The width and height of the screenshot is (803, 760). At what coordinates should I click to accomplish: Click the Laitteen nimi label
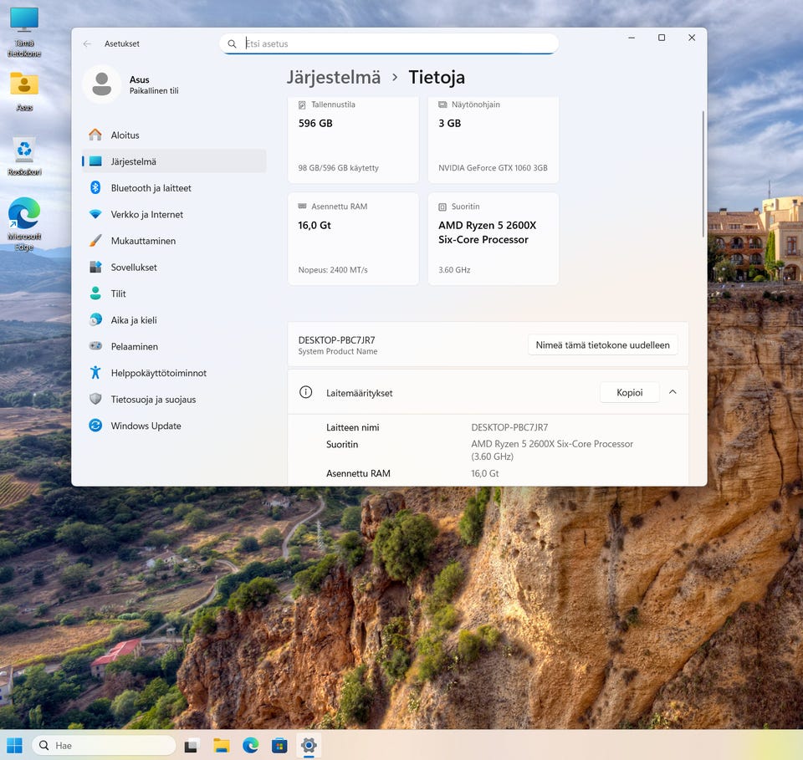(353, 427)
